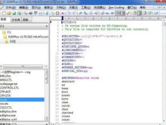This screenshot has height=125, width=166.
Task: Print the document using the printer icon
Action: coord(31,13)
